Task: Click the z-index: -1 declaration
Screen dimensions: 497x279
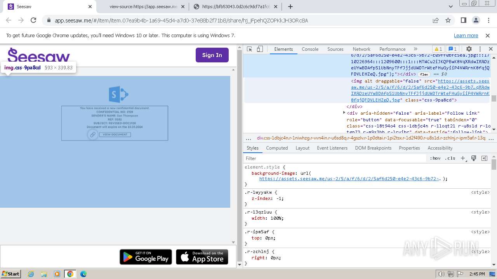Action: coord(268,198)
